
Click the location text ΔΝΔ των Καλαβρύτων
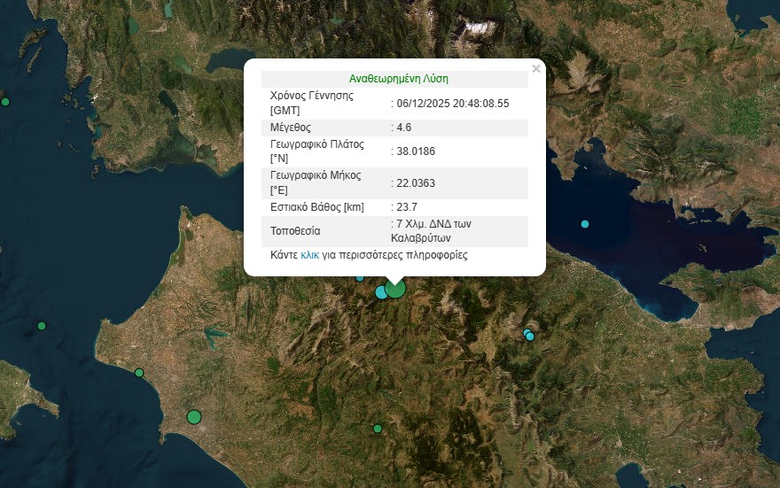(432, 231)
